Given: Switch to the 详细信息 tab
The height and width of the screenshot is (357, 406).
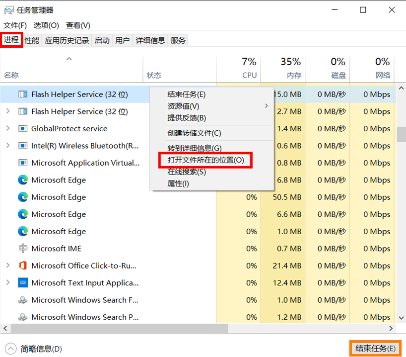Looking at the screenshot, I should 150,40.
